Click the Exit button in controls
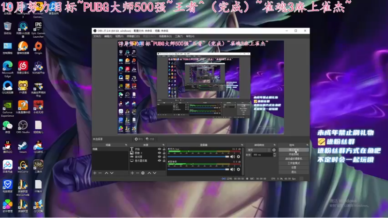The height and width of the screenshot is (218, 388). [294, 172]
